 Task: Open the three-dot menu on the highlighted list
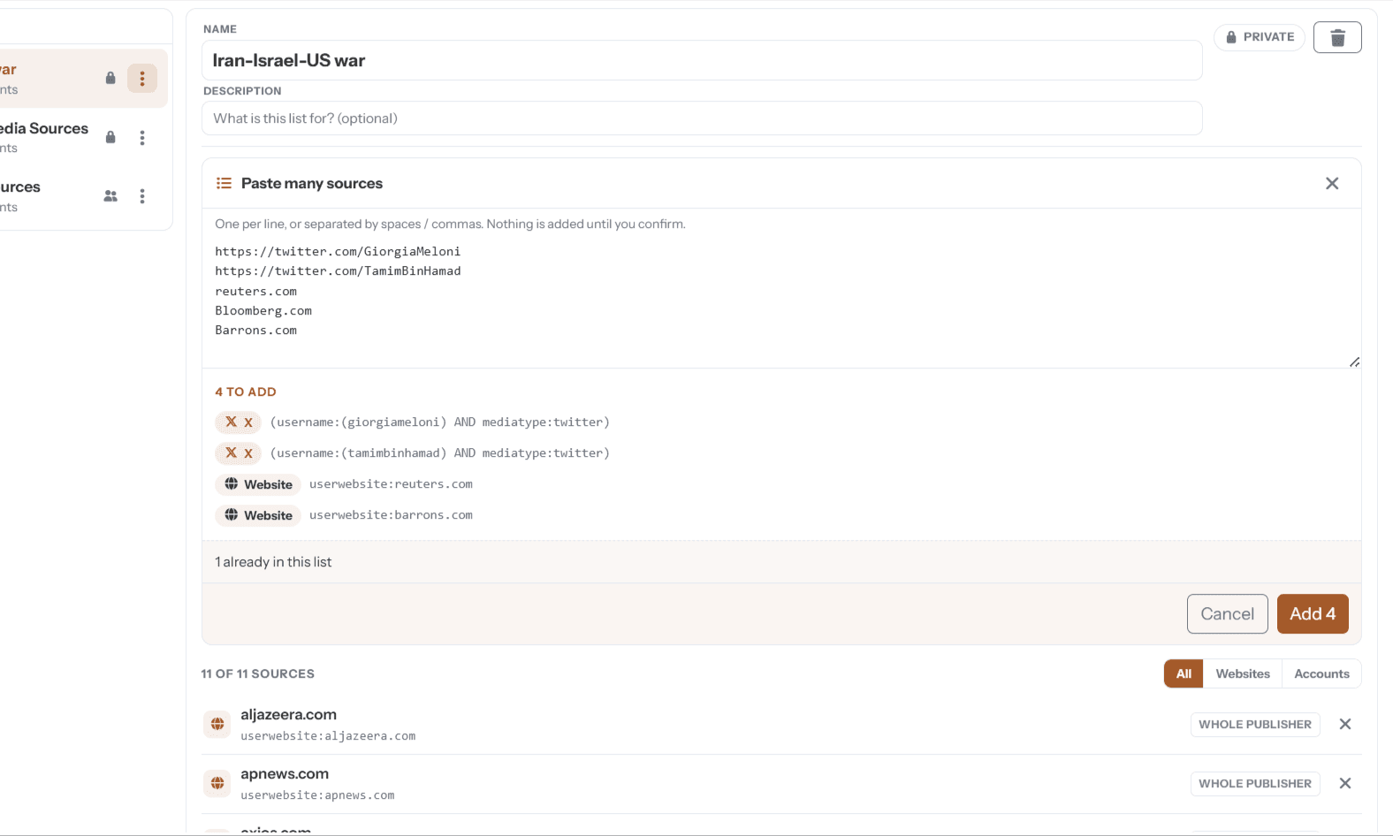click(x=142, y=79)
